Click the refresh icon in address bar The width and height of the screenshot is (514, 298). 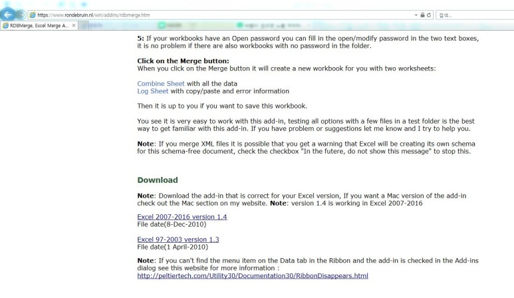(429, 15)
